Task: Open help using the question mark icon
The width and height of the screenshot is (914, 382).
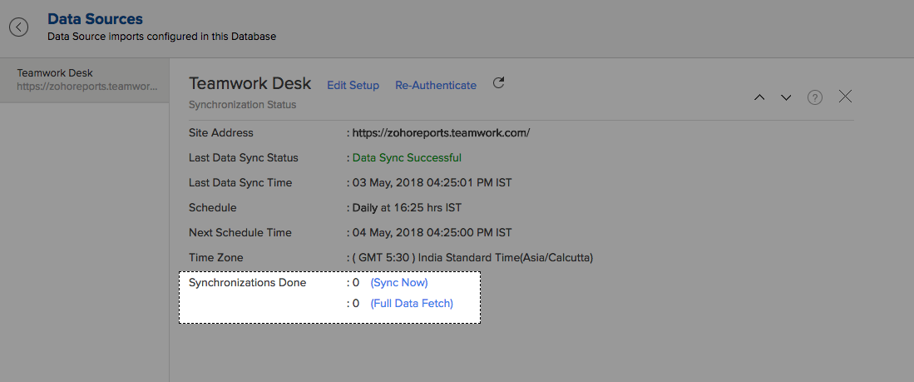Action: click(814, 97)
